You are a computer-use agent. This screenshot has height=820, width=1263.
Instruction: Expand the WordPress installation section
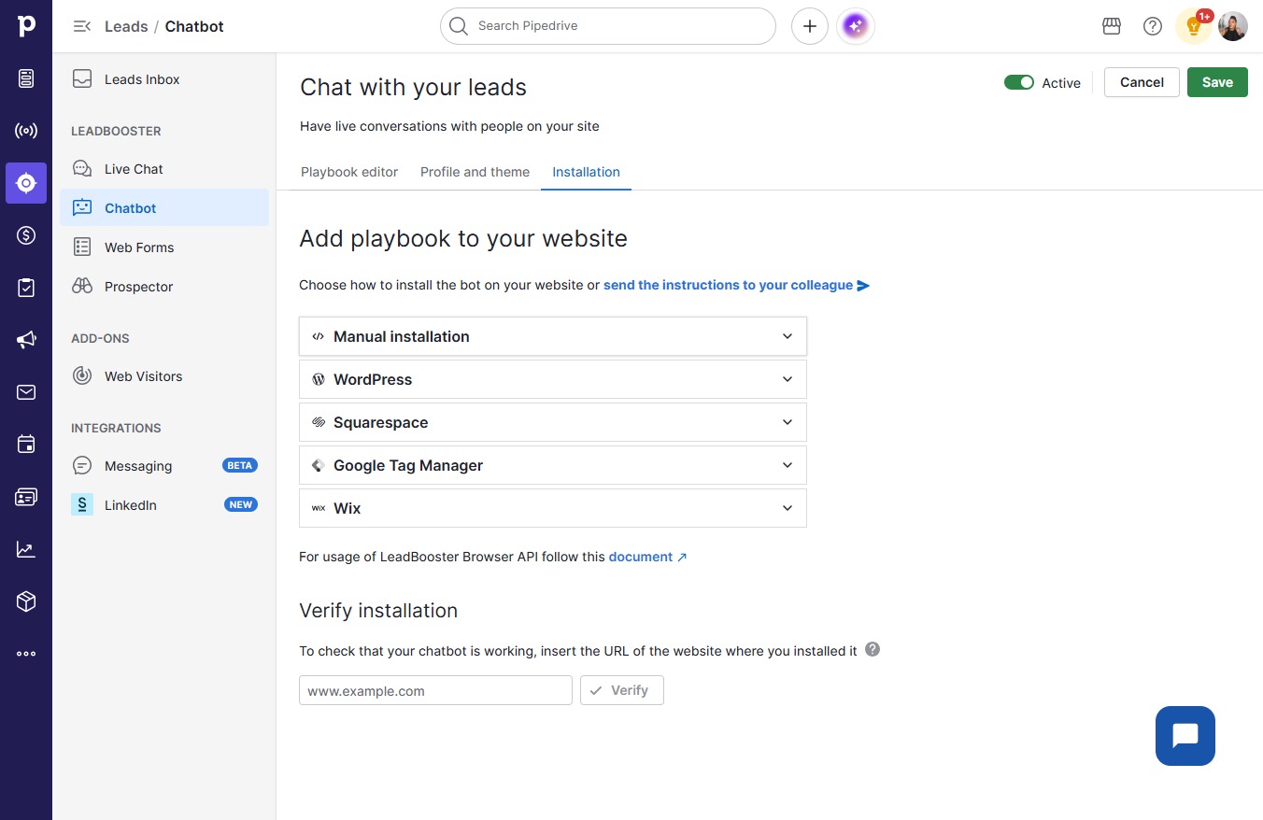click(x=553, y=379)
